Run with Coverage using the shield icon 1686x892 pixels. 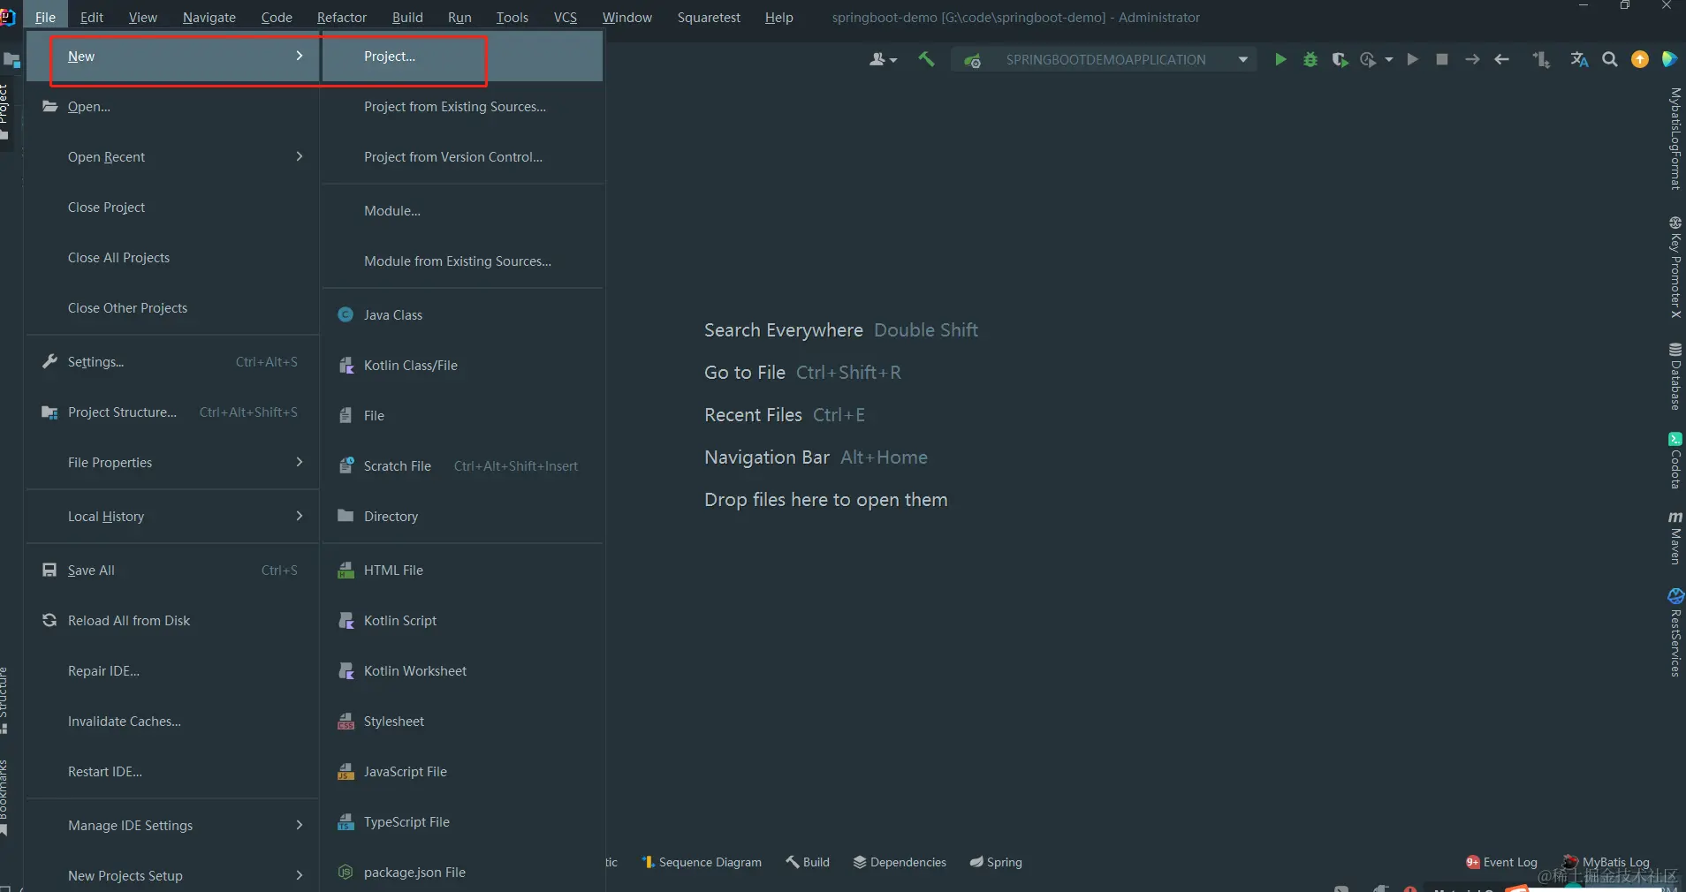[1340, 59]
